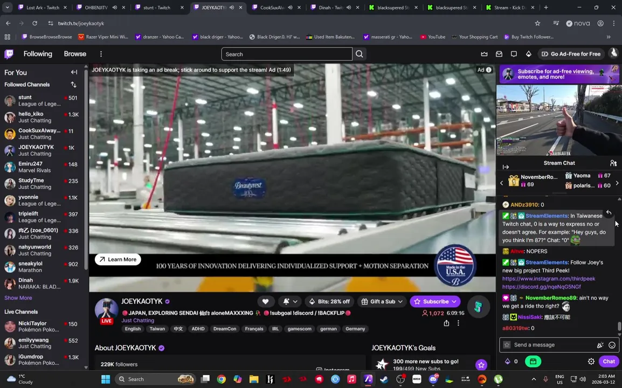The image size is (622, 388).
Task: Go to the Browse page
Action: click(75, 54)
